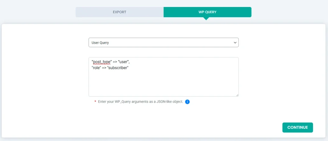Place cursor at end of the "subscriber" line

[x=129, y=67]
